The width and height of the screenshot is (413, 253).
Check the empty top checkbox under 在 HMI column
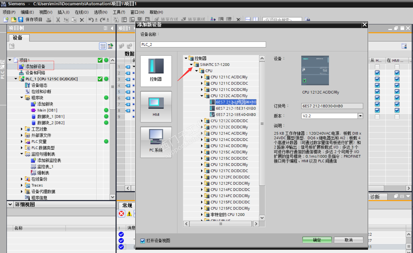click(x=397, y=67)
